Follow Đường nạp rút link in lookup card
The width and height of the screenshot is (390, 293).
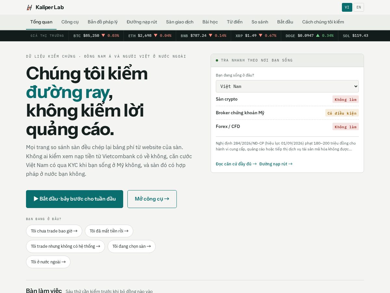[276, 164]
